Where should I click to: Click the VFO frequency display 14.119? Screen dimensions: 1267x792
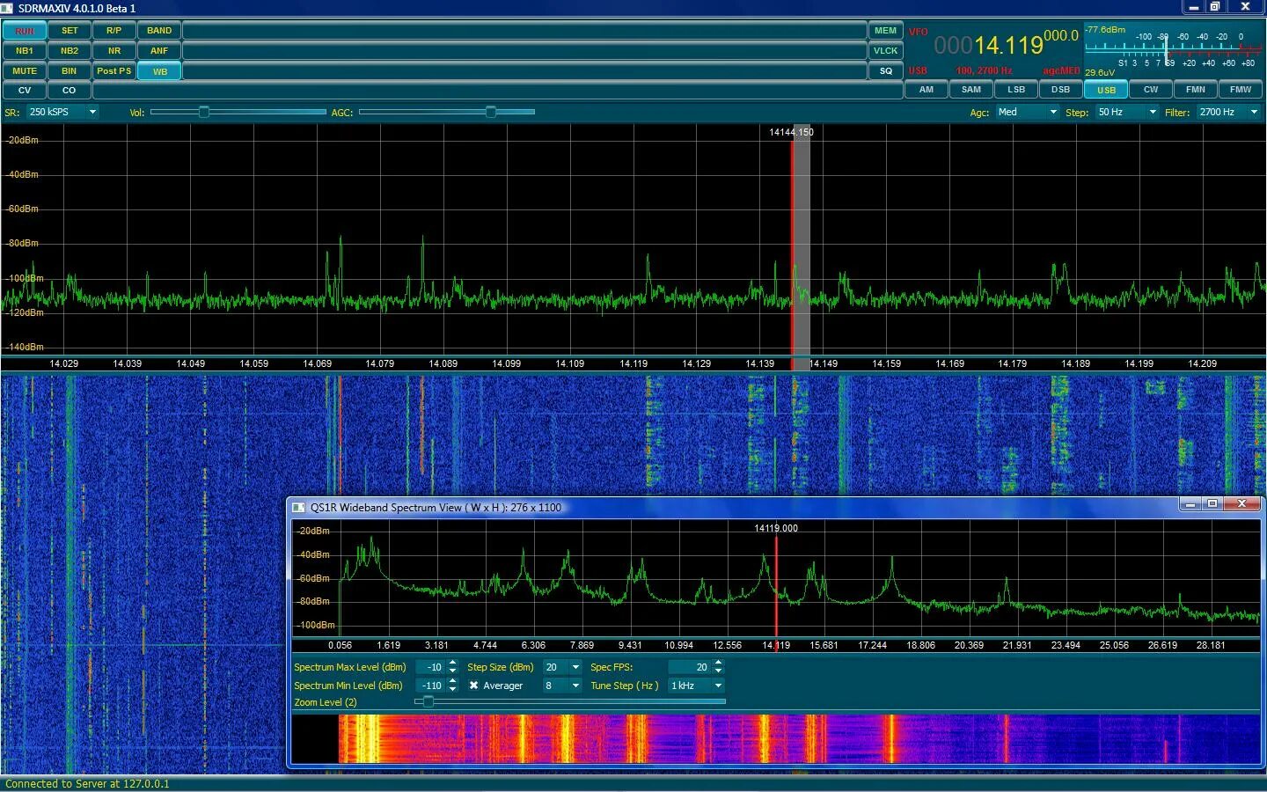(1006, 43)
